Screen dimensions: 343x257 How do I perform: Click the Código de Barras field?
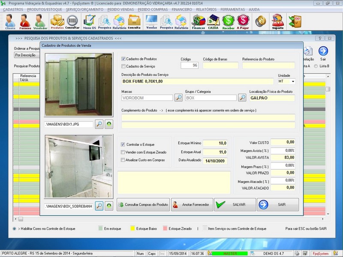point(220,66)
